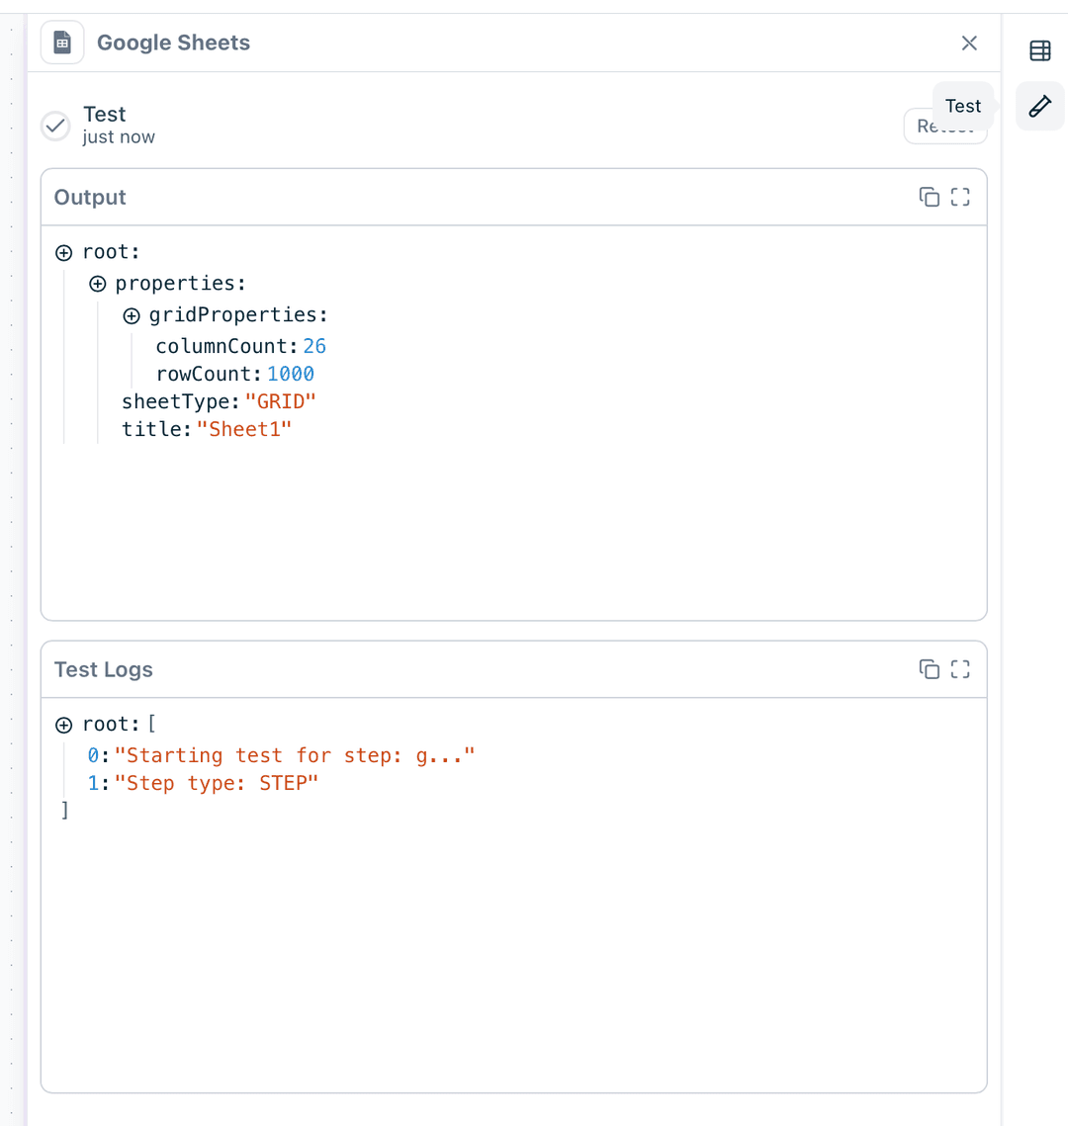Click the test success checkmark icon
This screenshot has width=1068, height=1126.
click(x=55, y=126)
